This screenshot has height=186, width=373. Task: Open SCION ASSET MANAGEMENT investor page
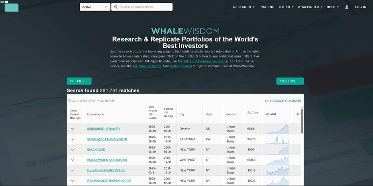(107, 139)
